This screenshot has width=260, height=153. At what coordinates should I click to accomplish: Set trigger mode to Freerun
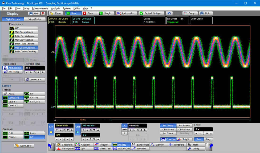point(168,139)
